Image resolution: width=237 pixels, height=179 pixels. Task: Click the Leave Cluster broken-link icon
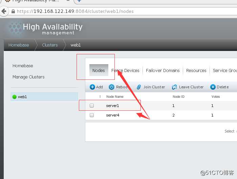point(174,87)
